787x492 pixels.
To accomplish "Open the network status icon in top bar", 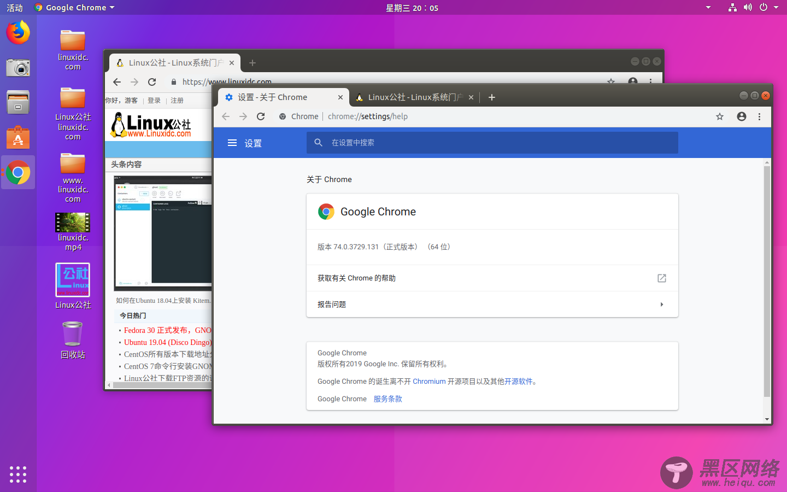I will (732, 8).
